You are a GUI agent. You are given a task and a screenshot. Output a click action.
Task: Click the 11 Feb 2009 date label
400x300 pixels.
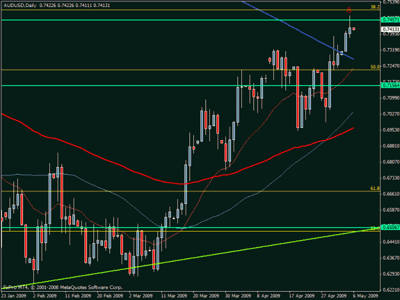[78, 296]
